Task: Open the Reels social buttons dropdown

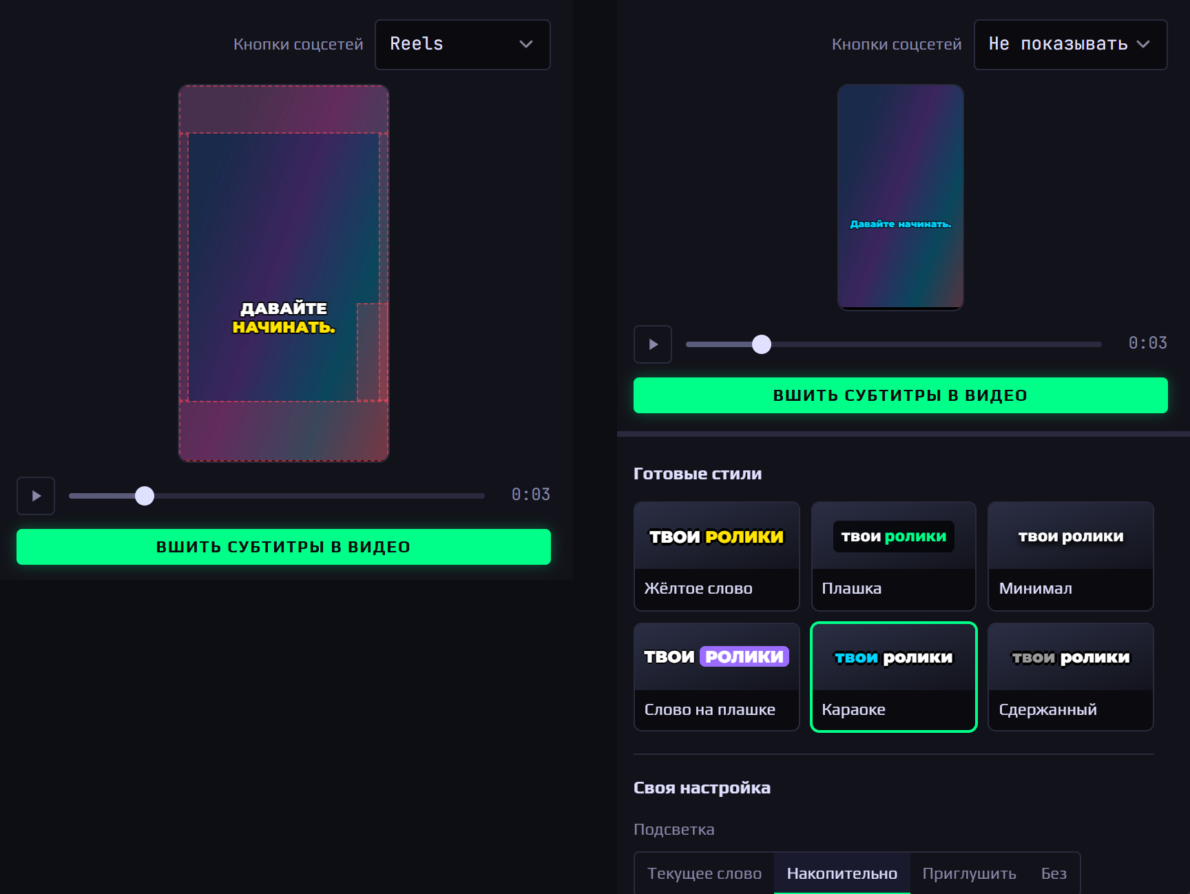Action: 462,44
